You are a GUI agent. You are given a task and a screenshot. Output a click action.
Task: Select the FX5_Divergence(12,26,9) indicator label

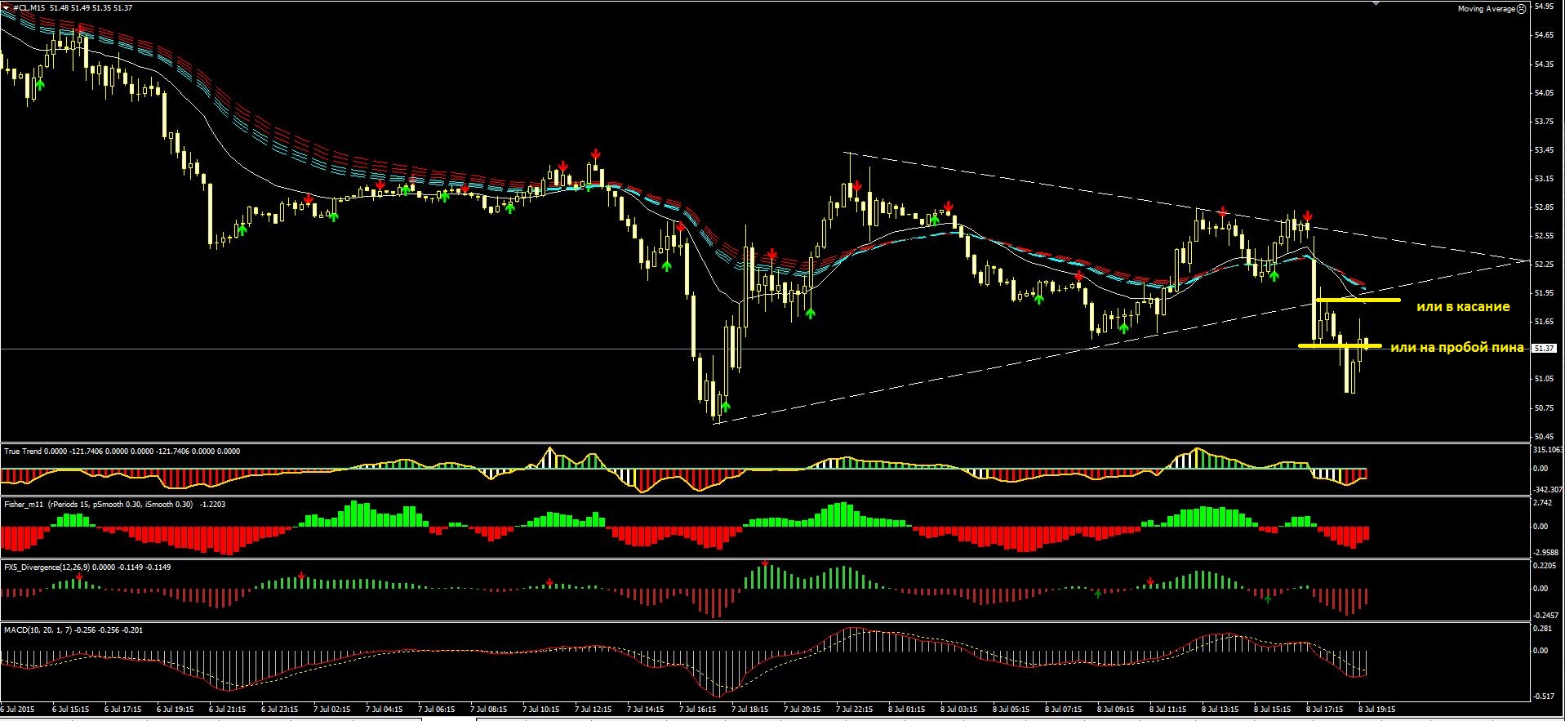pos(47,567)
